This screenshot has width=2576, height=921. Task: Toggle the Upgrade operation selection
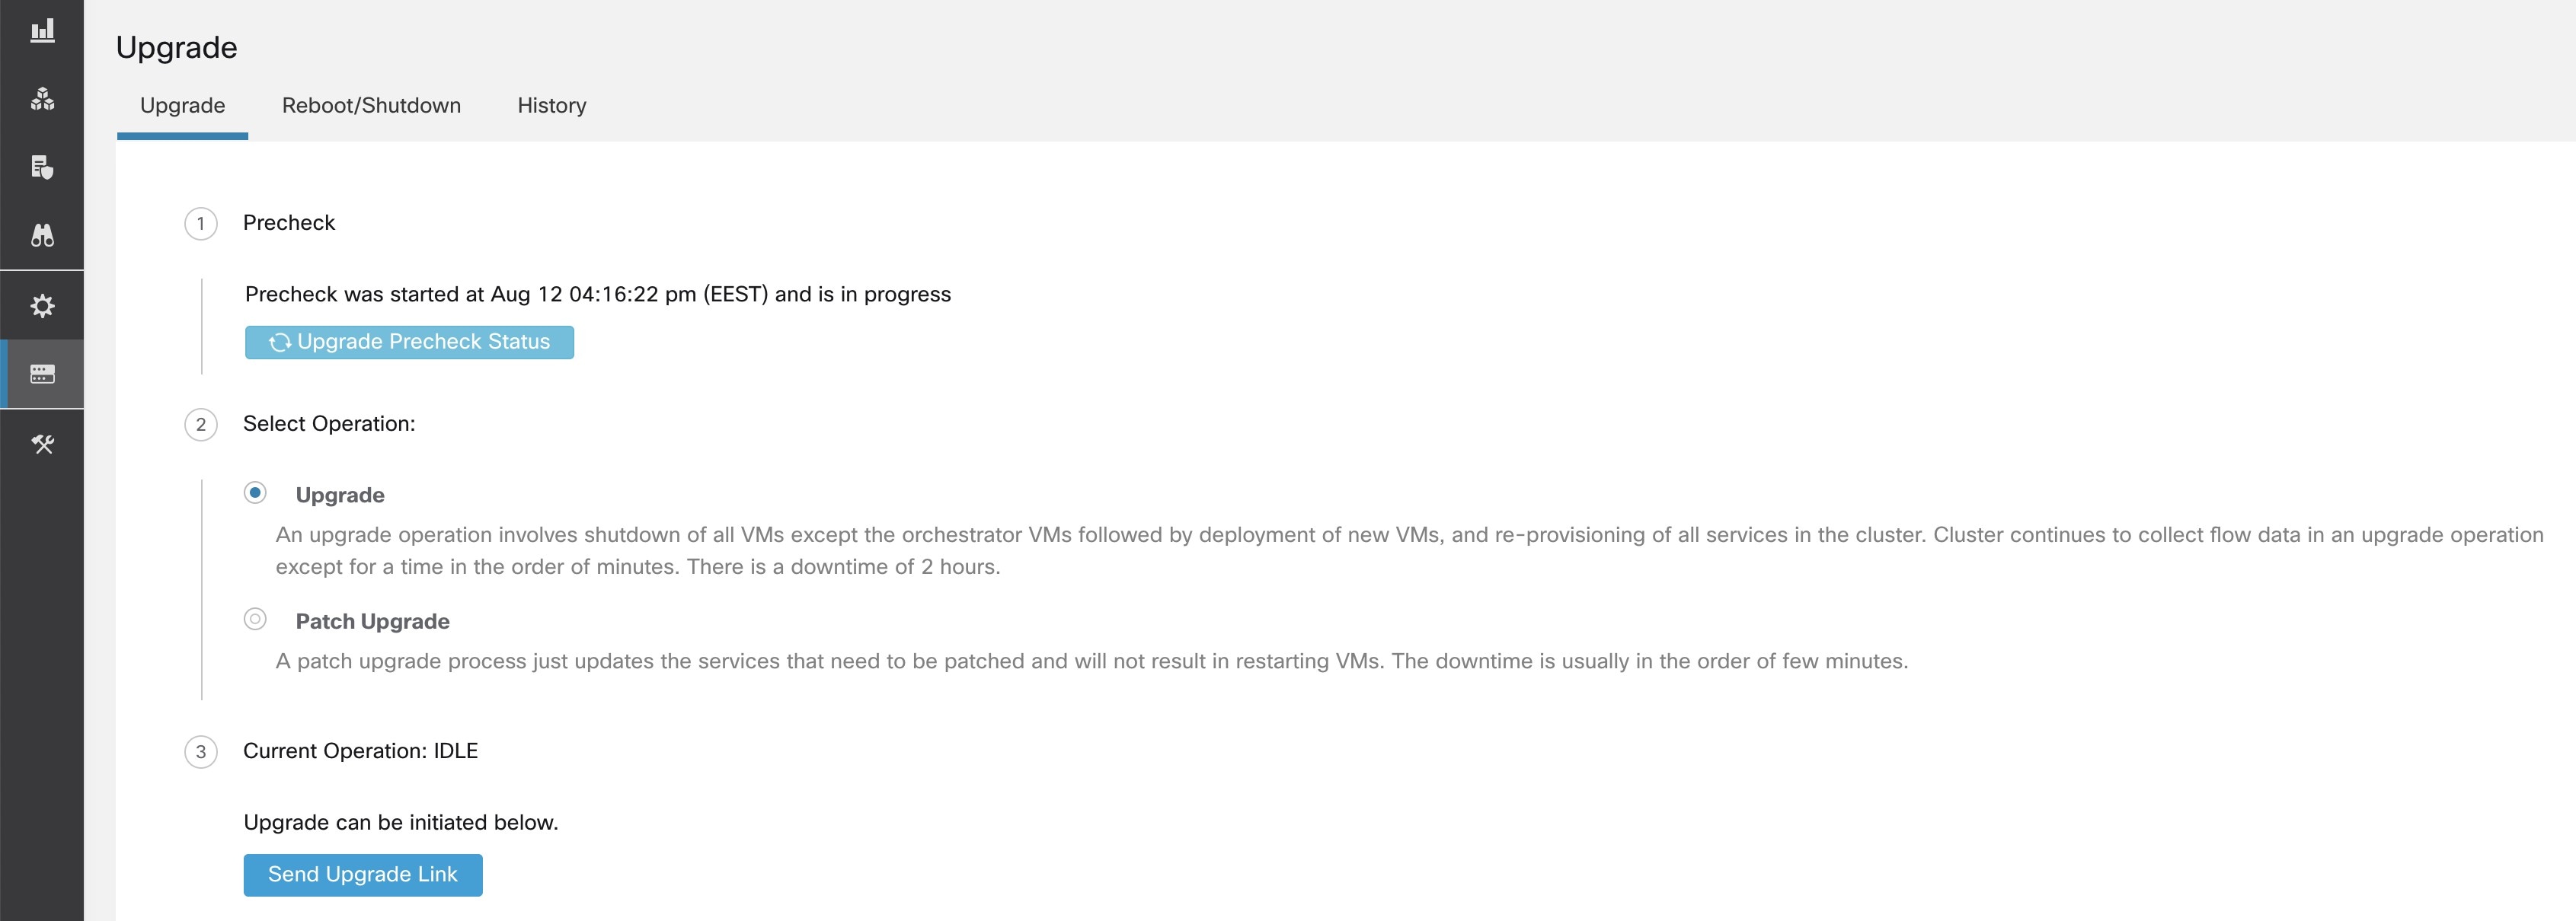pyautogui.click(x=254, y=494)
